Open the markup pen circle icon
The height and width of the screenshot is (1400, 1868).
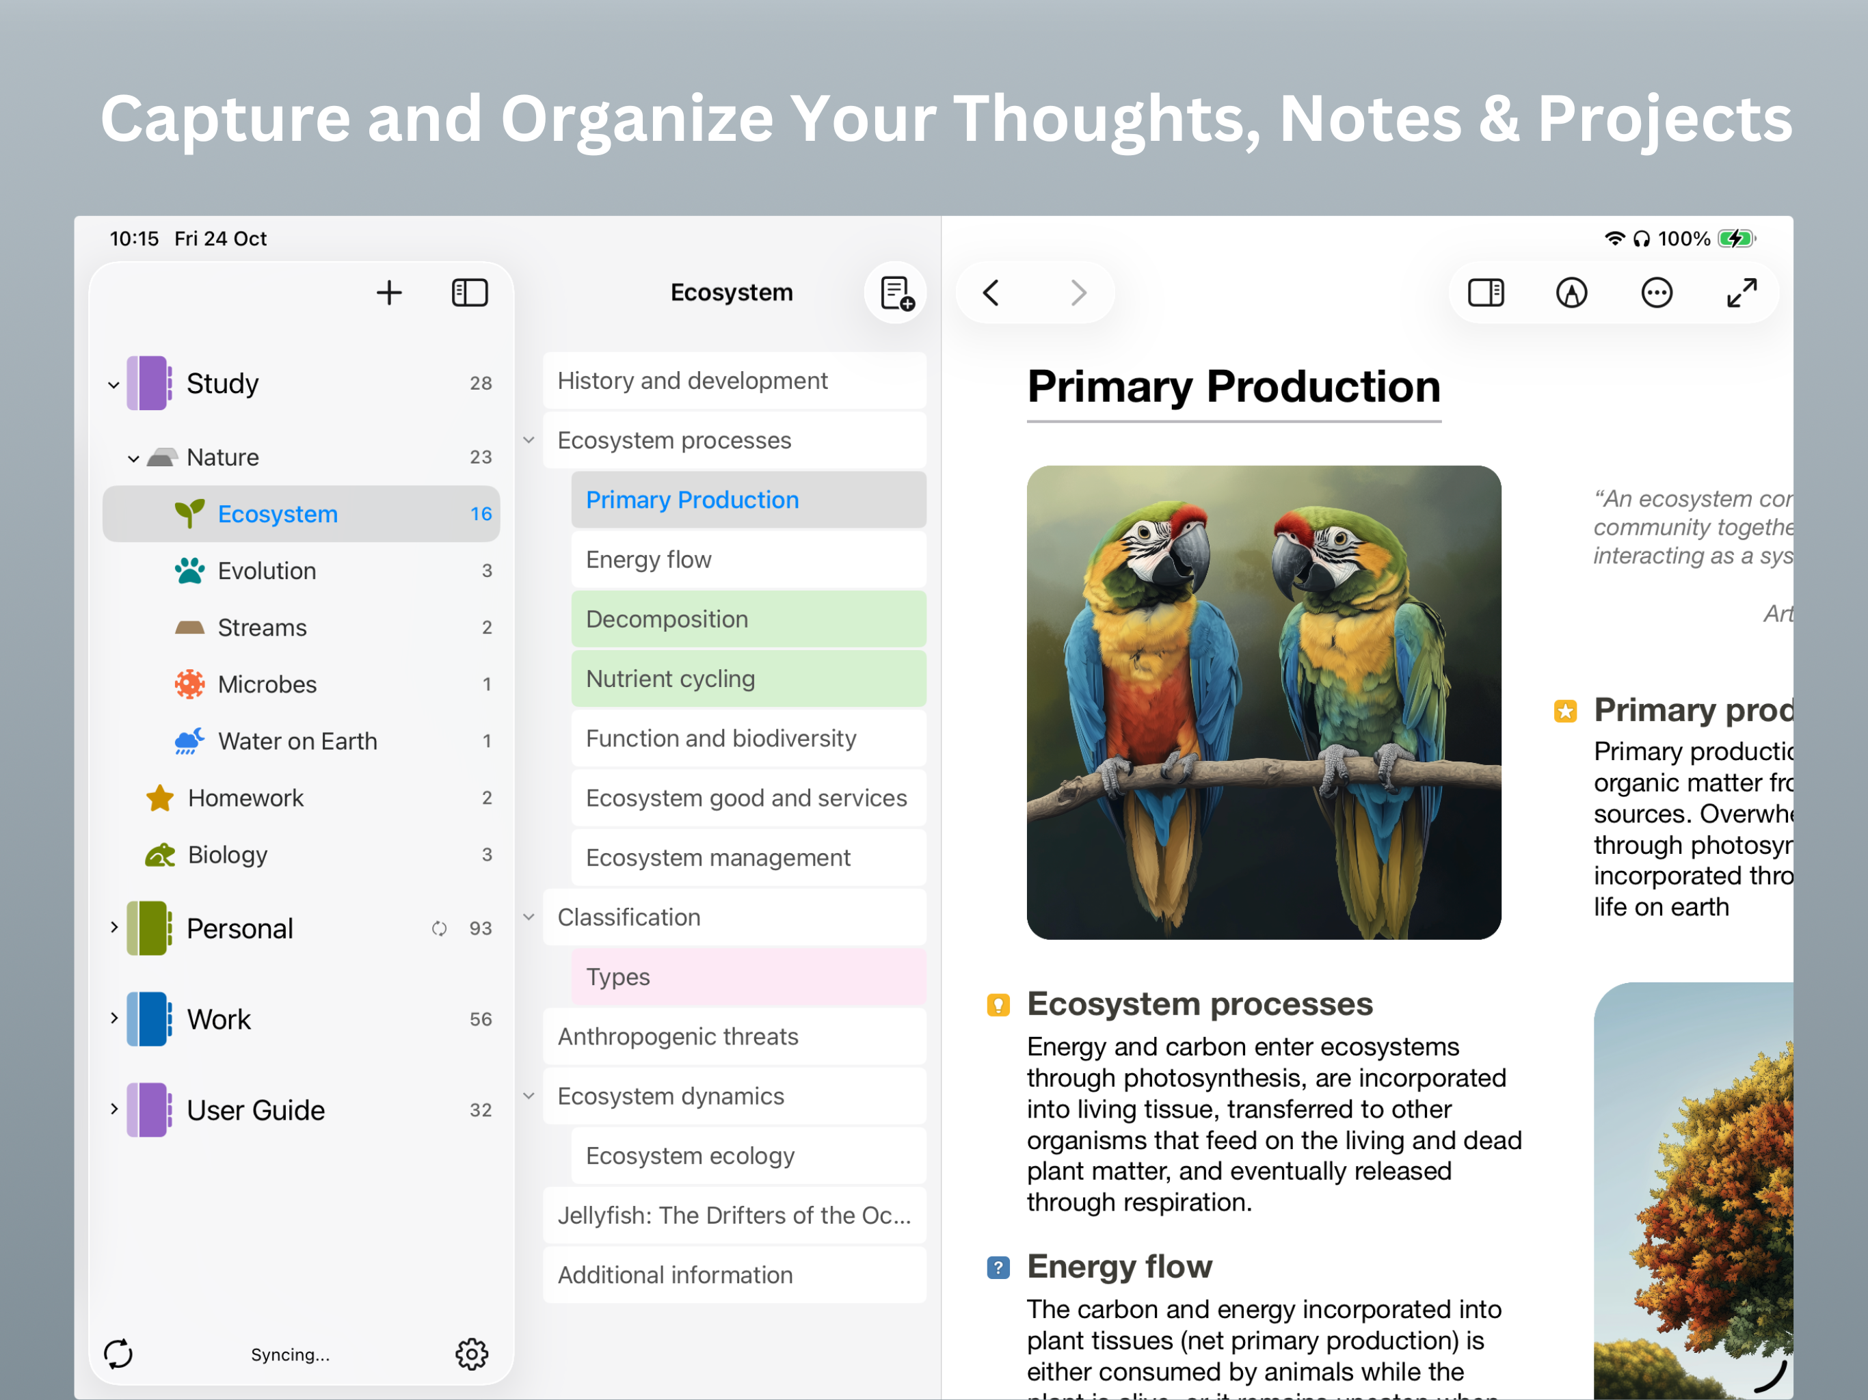click(1571, 293)
